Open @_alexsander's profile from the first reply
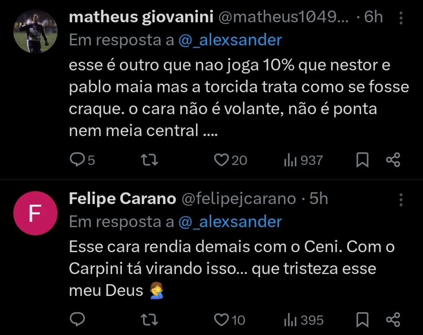Image resolution: width=423 pixels, height=335 pixels. pyautogui.click(x=231, y=40)
